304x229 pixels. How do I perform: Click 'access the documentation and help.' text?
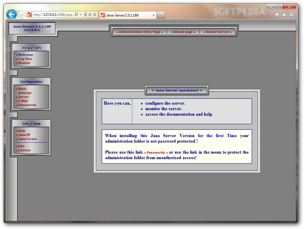coord(179,114)
